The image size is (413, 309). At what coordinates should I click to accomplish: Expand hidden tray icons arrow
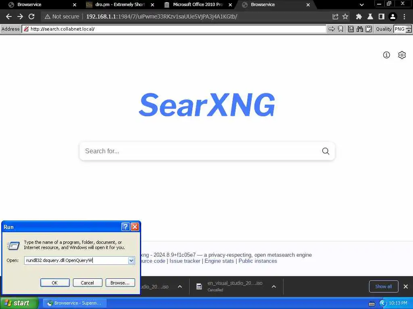click(383, 303)
